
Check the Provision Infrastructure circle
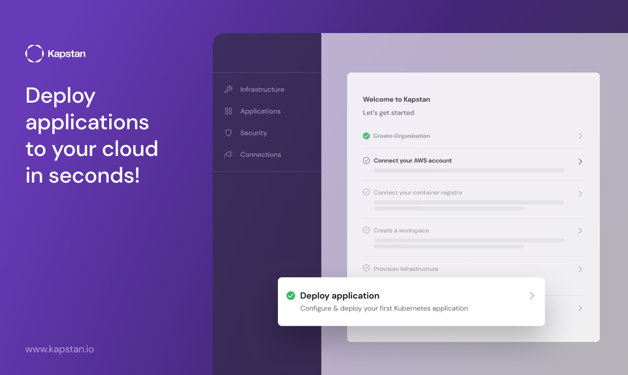pyautogui.click(x=366, y=268)
